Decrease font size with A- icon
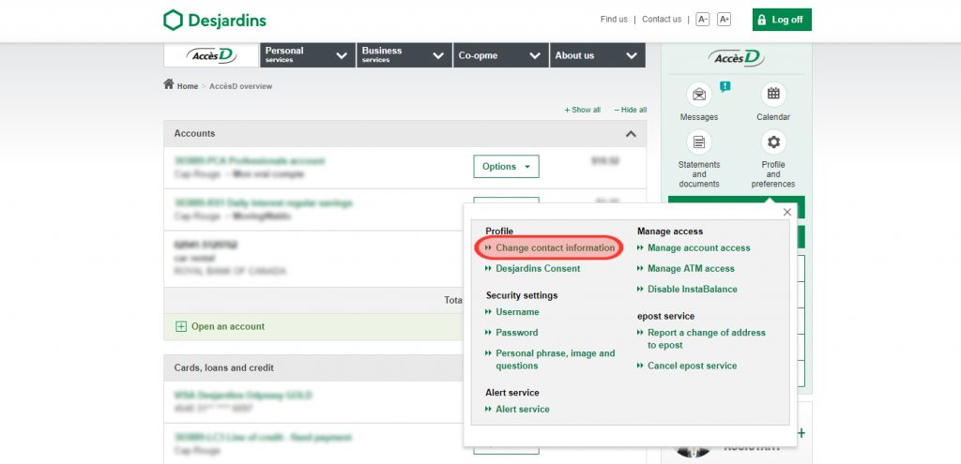This screenshot has height=464, width=961. click(702, 20)
